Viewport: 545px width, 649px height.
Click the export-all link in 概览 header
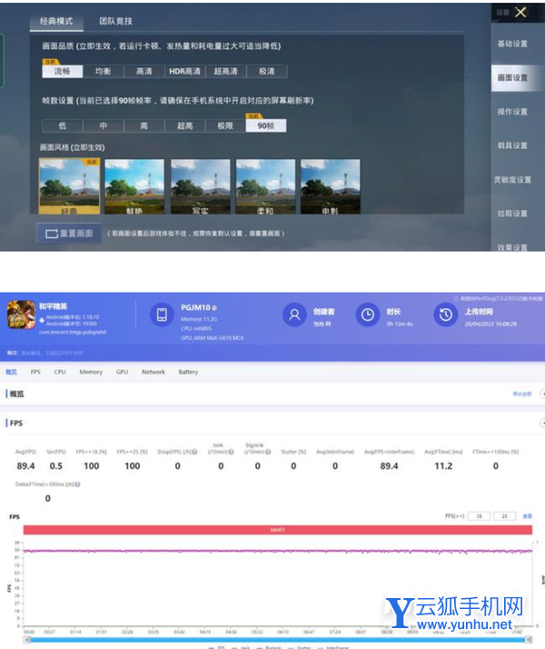[x=522, y=394]
